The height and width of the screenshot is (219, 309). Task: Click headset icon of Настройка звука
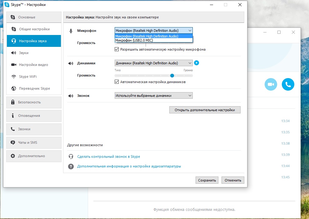tap(14, 41)
